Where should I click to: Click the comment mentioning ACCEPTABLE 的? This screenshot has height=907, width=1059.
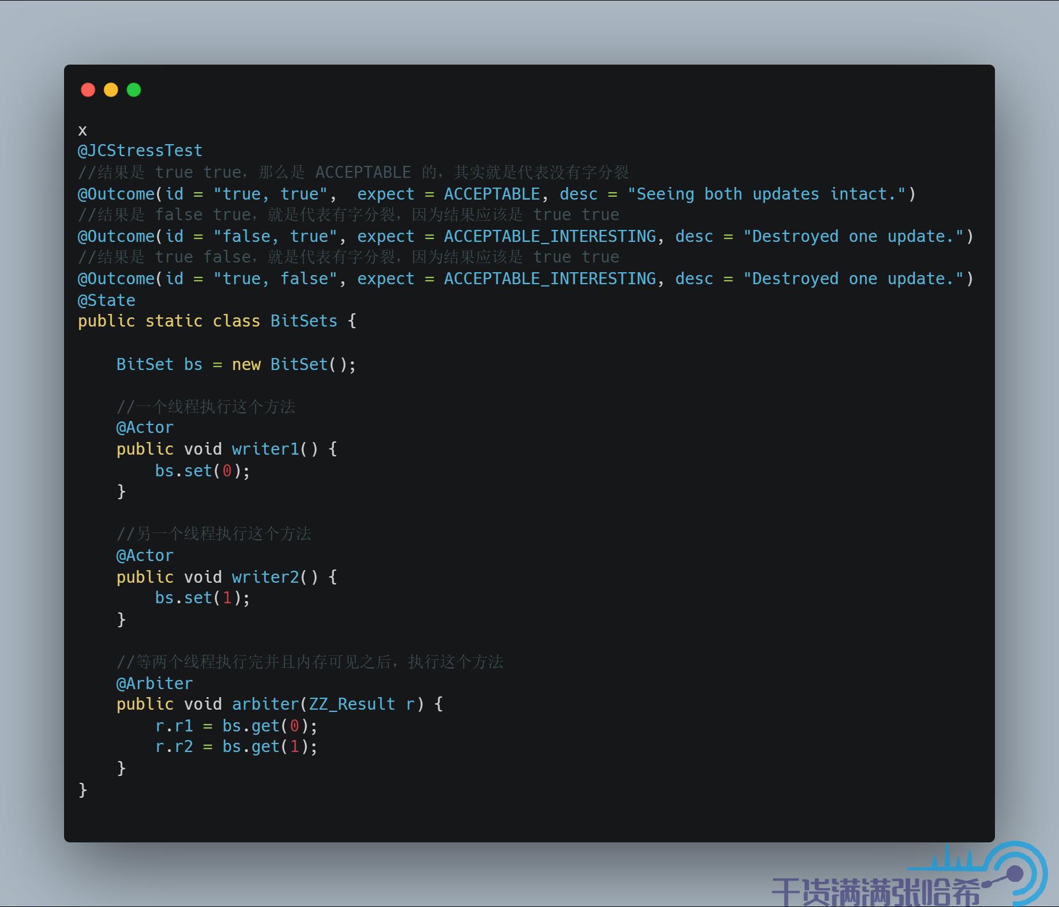tap(353, 172)
